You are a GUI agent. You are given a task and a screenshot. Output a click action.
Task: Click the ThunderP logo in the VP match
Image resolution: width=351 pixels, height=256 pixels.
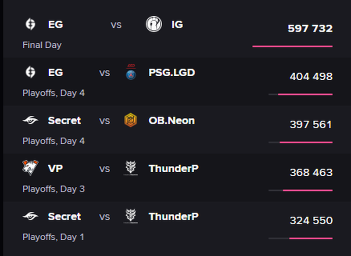[131, 168]
